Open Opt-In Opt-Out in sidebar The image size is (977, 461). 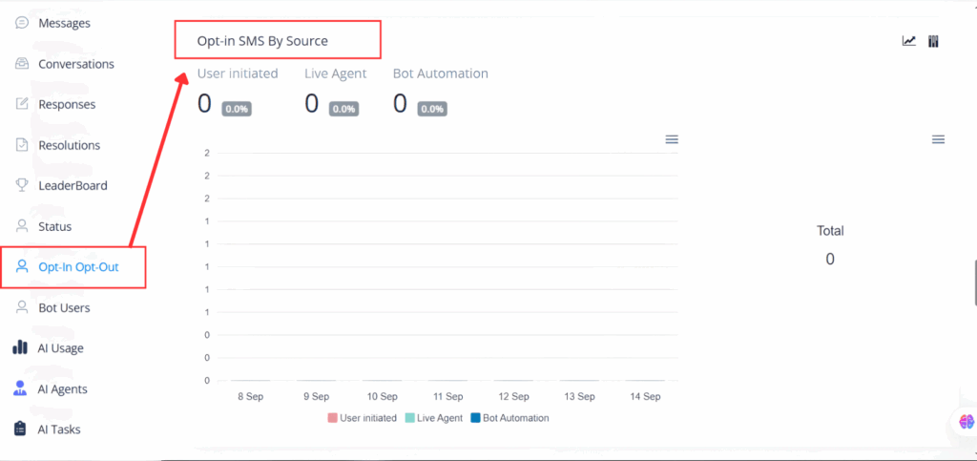click(x=78, y=267)
